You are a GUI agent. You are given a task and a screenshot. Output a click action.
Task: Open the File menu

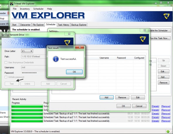(15, 9)
